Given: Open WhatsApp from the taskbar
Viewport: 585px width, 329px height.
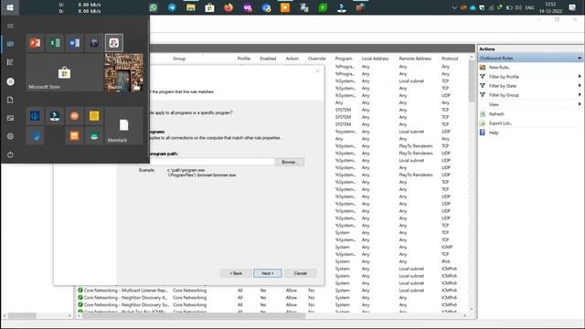Looking at the screenshot, I should tap(154, 7).
